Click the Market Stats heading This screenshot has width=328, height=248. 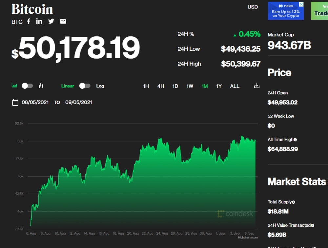coord(297,182)
